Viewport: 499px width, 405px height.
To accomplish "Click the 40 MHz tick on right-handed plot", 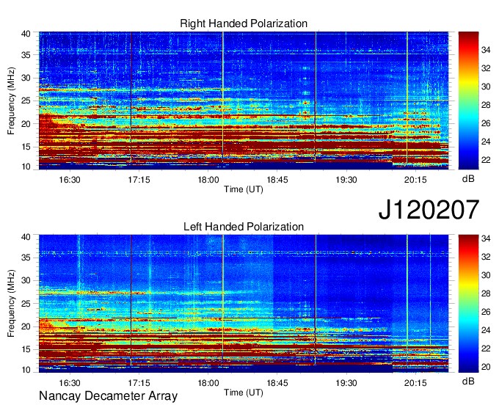I will click(x=26, y=34).
